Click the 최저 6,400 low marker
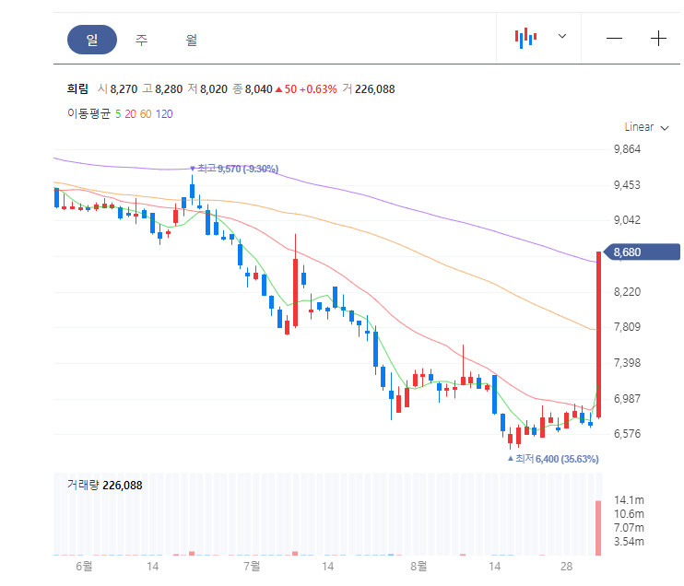 [x=553, y=459]
